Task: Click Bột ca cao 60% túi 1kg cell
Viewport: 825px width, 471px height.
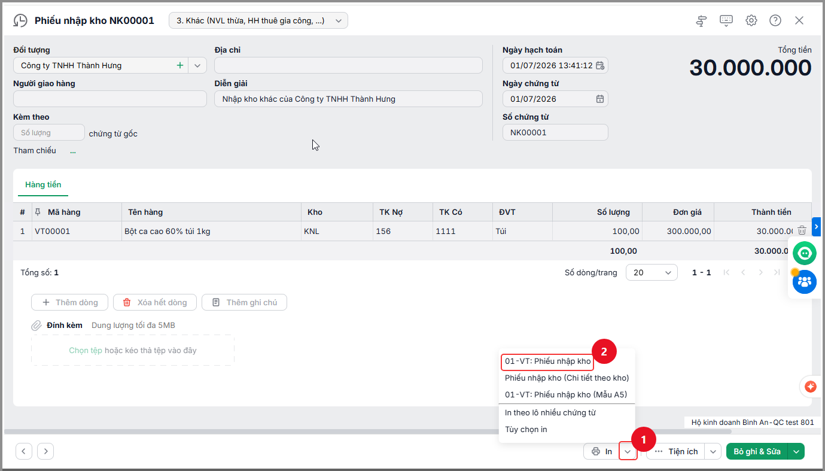Action: [x=211, y=231]
